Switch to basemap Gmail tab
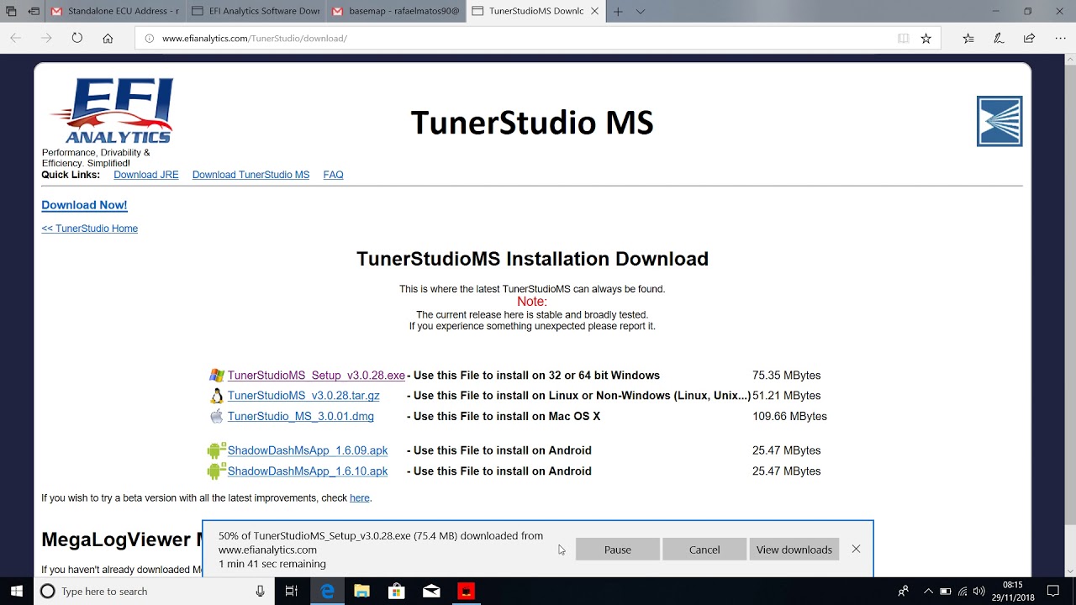This screenshot has height=605, width=1076. [x=395, y=11]
